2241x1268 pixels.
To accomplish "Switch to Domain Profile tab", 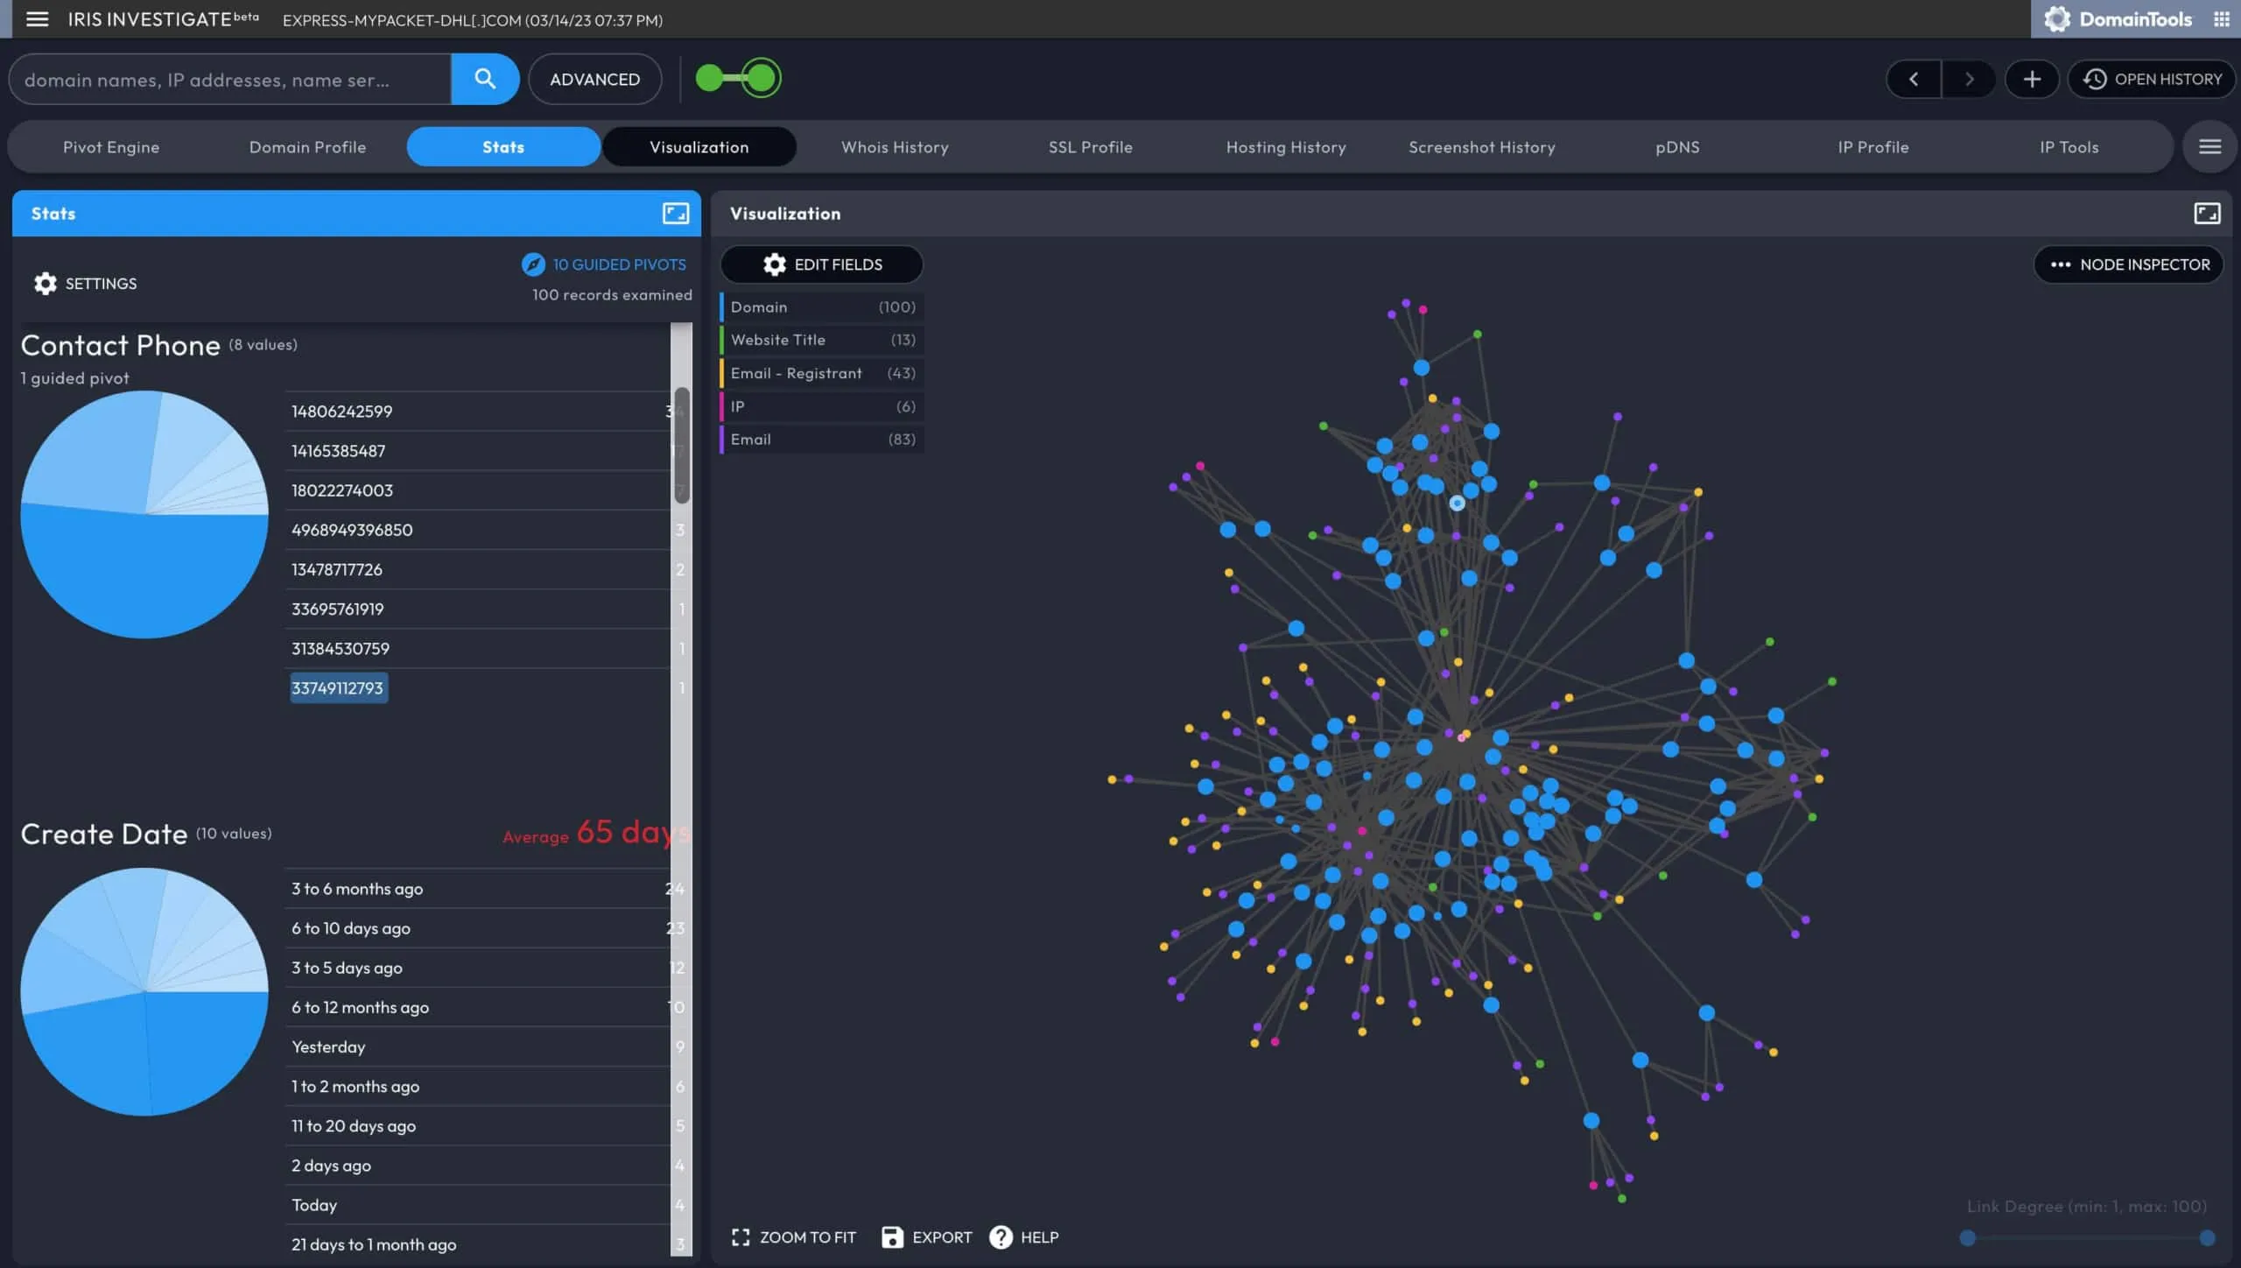I will [x=307, y=147].
